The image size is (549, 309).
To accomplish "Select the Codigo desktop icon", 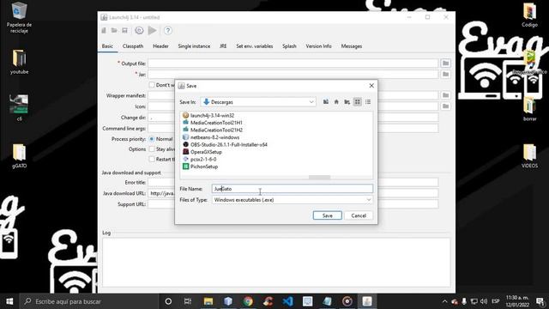I will pyautogui.click(x=529, y=15).
